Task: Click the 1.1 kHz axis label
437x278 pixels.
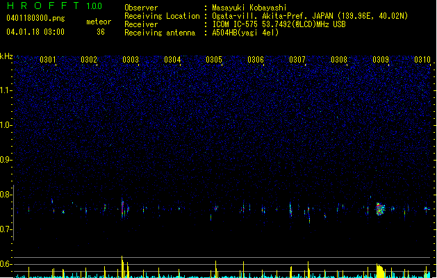Action: coord(6,90)
